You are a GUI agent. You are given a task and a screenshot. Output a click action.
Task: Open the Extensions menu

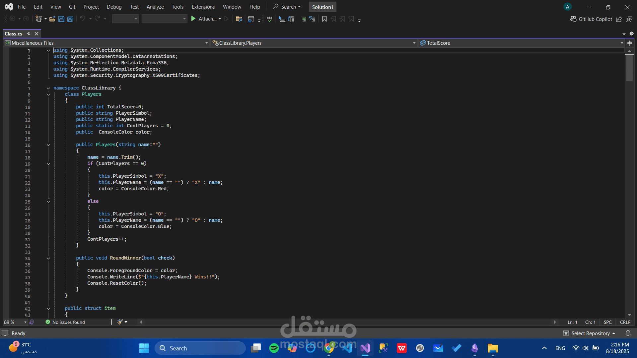(203, 7)
